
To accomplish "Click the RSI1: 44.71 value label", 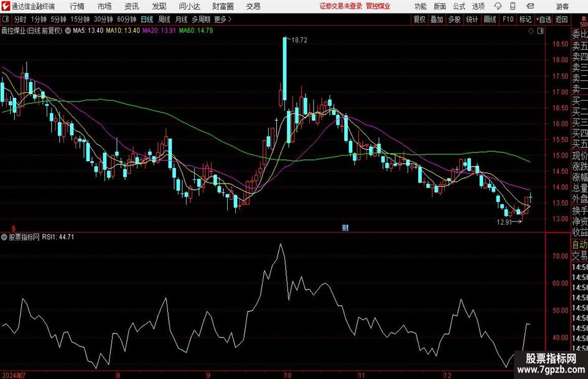I will coord(58,237).
